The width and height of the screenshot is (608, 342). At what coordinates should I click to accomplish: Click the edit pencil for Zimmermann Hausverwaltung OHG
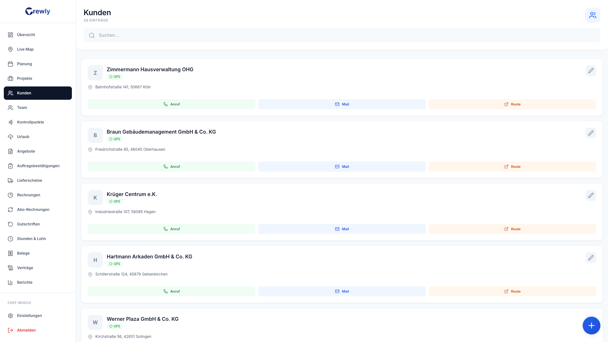coord(591,71)
